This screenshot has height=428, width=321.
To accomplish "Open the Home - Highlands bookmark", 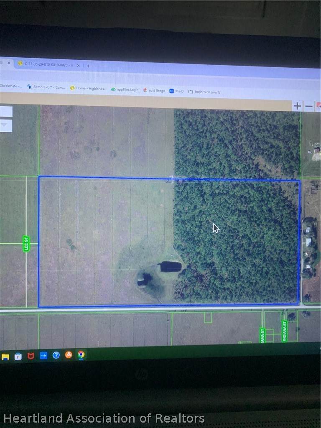I will coord(88,88).
